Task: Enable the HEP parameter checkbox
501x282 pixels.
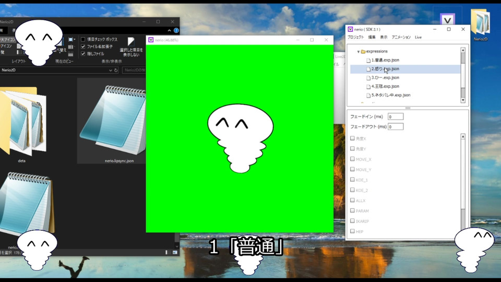Action: click(352, 231)
